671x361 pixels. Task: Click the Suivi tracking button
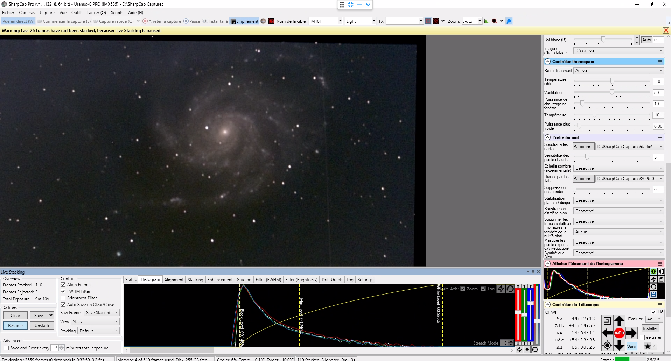(x=632, y=346)
